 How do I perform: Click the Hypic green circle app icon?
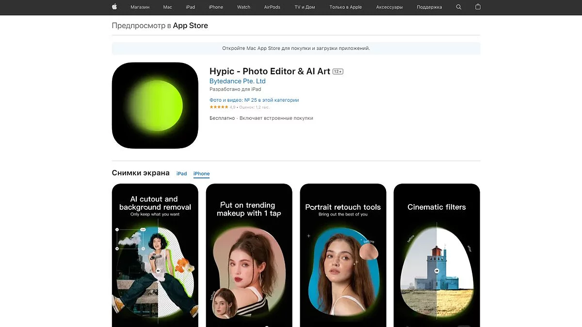click(155, 105)
